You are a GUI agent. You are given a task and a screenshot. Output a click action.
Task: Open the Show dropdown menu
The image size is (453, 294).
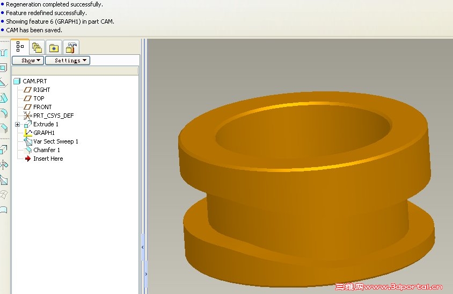pos(28,61)
